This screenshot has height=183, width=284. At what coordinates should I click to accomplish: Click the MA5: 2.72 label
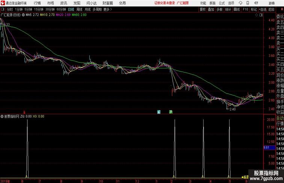(x=32, y=15)
